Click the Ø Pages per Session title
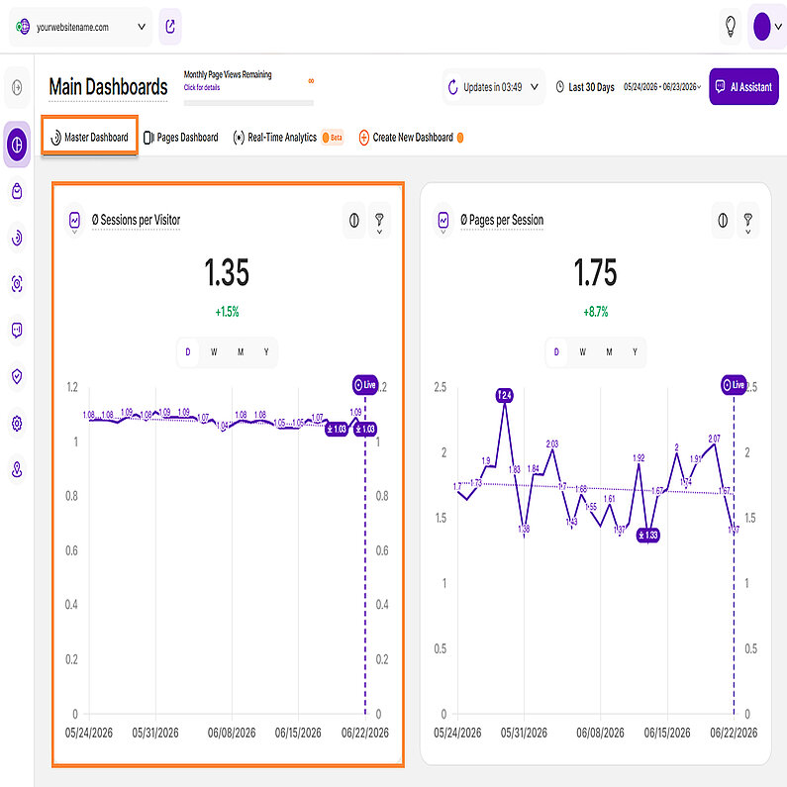This screenshot has height=787, width=787. coord(502,220)
